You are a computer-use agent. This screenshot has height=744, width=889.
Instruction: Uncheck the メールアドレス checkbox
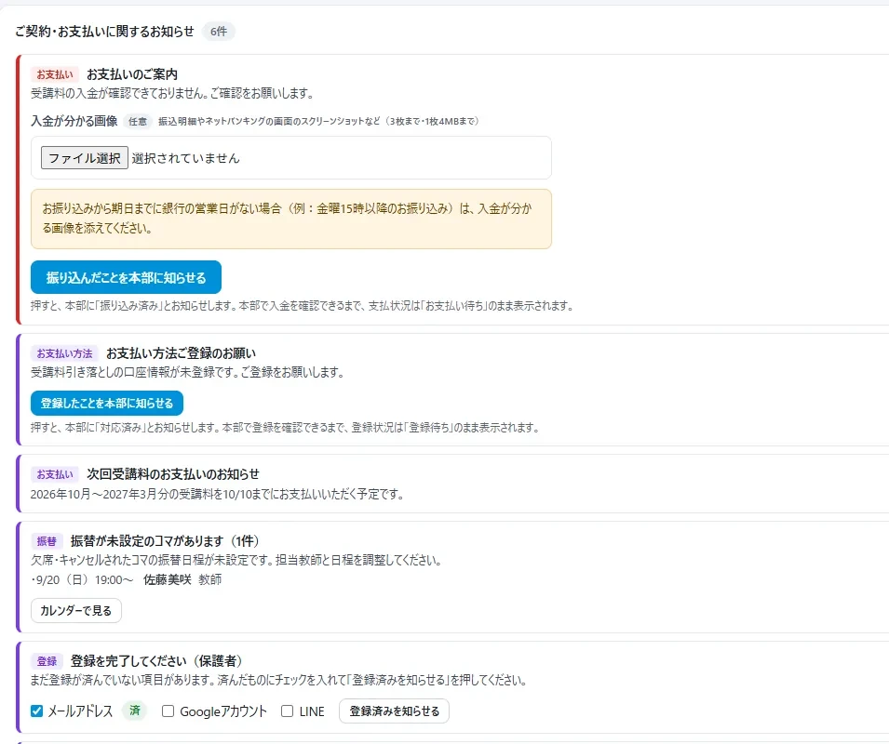pyautogui.click(x=37, y=711)
